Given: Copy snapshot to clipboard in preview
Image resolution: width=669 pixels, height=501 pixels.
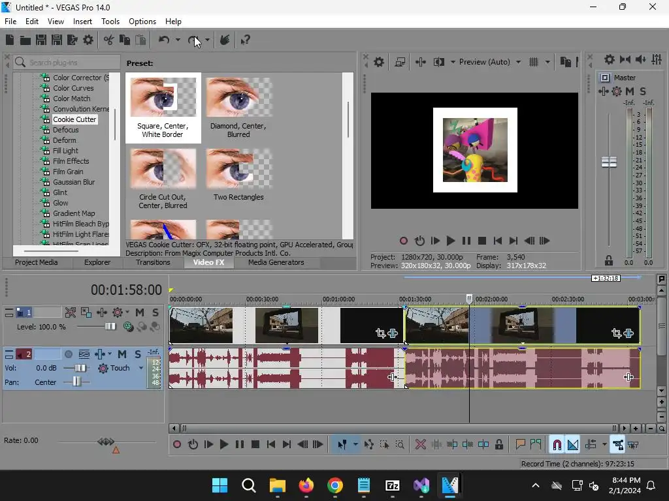Looking at the screenshot, I should pos(565,62).
